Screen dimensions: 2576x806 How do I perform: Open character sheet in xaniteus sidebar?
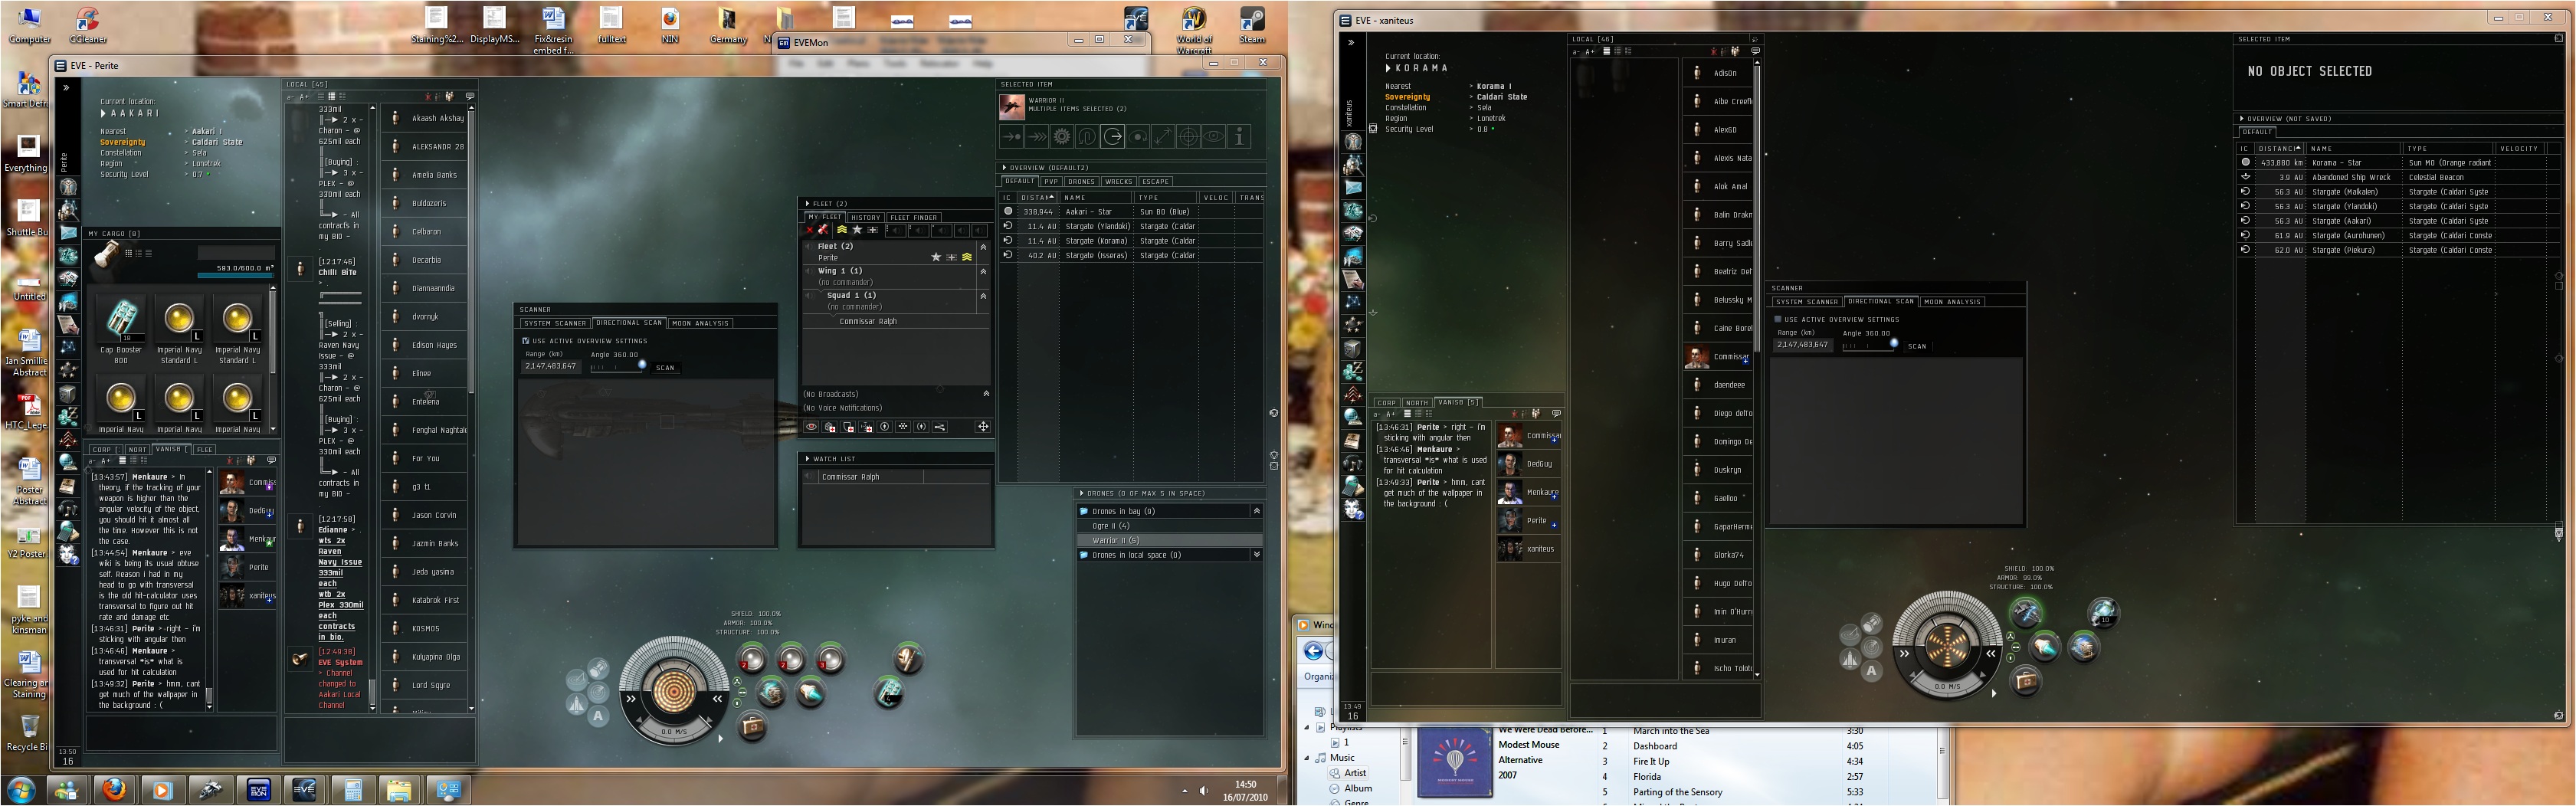[1353, 142]
